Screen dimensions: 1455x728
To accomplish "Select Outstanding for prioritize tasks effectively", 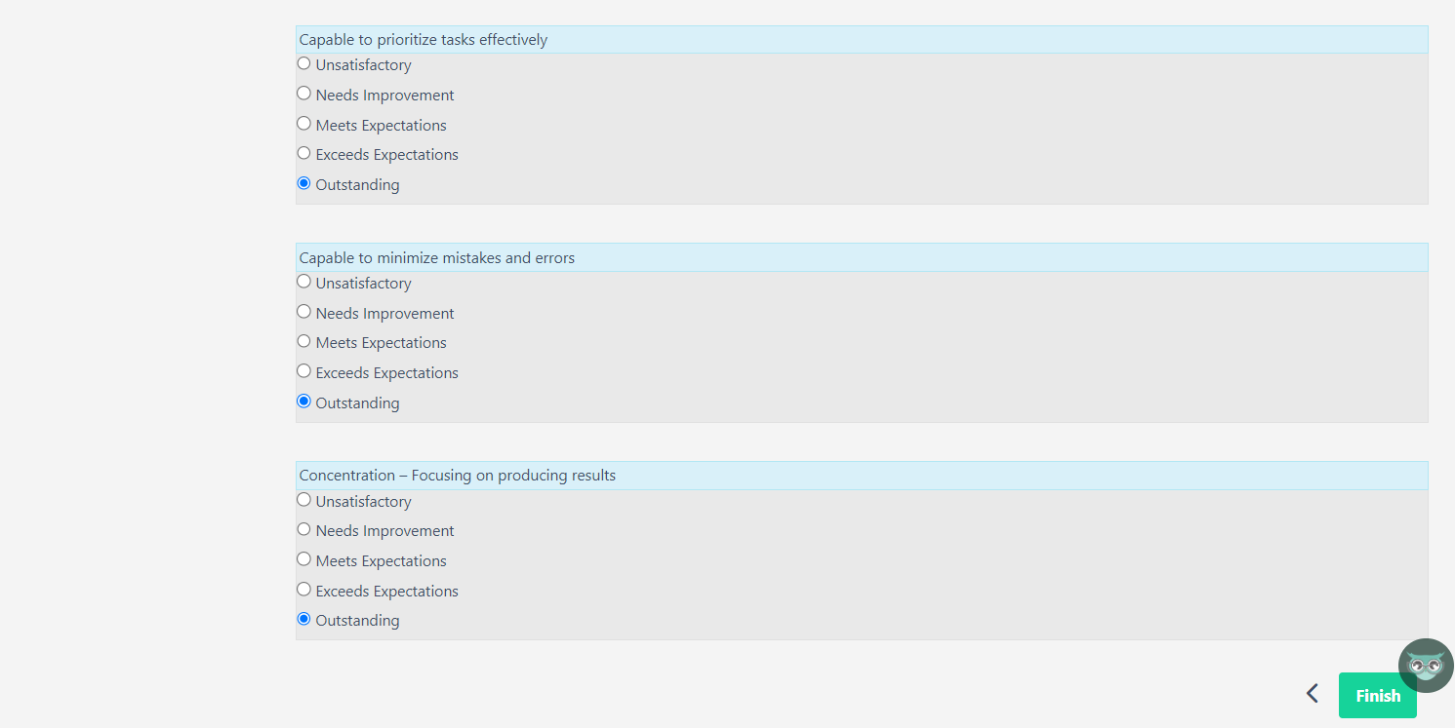I will point(304,183).
